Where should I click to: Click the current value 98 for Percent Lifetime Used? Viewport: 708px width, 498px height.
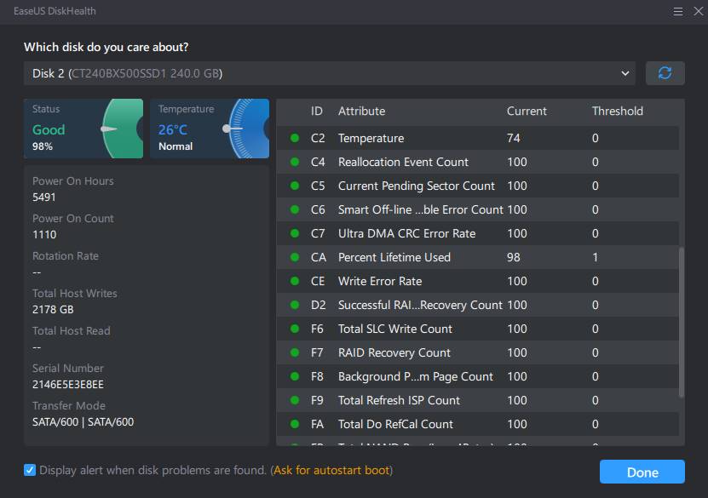click(x=514, y=257)
